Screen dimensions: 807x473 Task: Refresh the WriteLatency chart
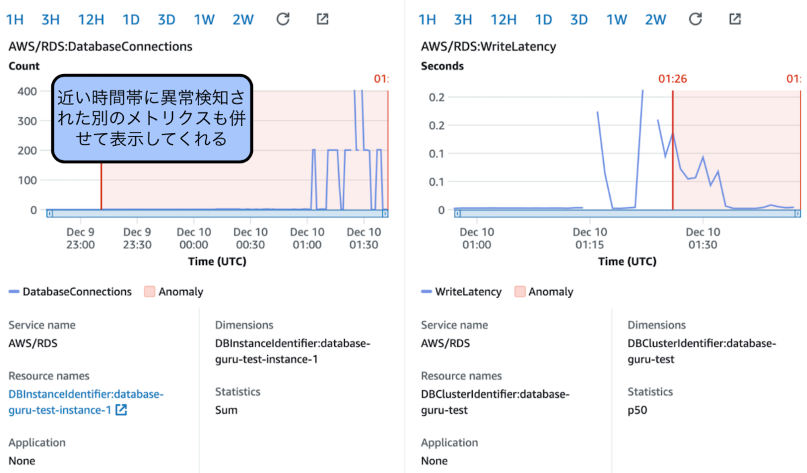click(x=695, y=19)
